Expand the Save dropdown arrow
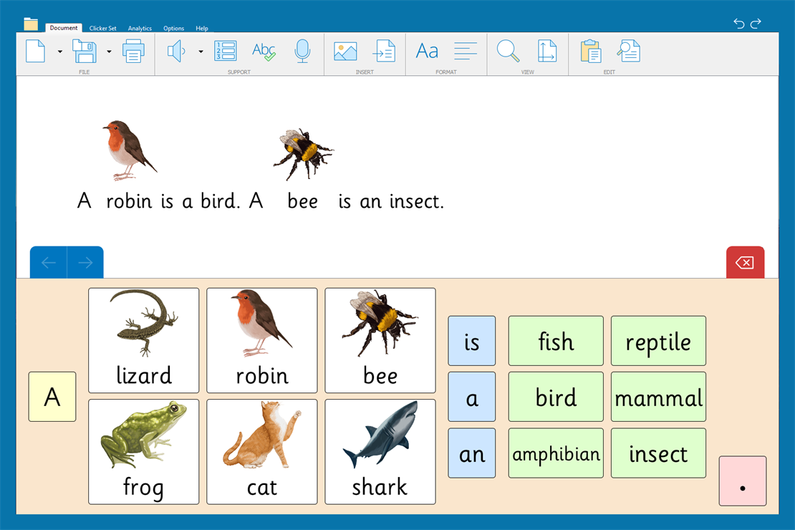The height and width of the screenshot is (530, 795). point(109,52)
